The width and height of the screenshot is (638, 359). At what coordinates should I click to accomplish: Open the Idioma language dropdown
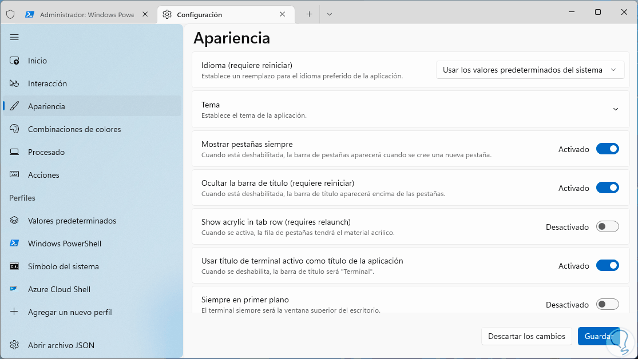(529, 70)
